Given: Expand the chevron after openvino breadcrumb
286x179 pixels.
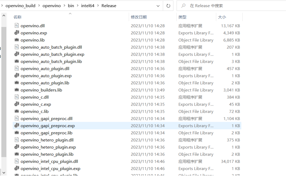Looking at the screenshot, I should [64, 6].
